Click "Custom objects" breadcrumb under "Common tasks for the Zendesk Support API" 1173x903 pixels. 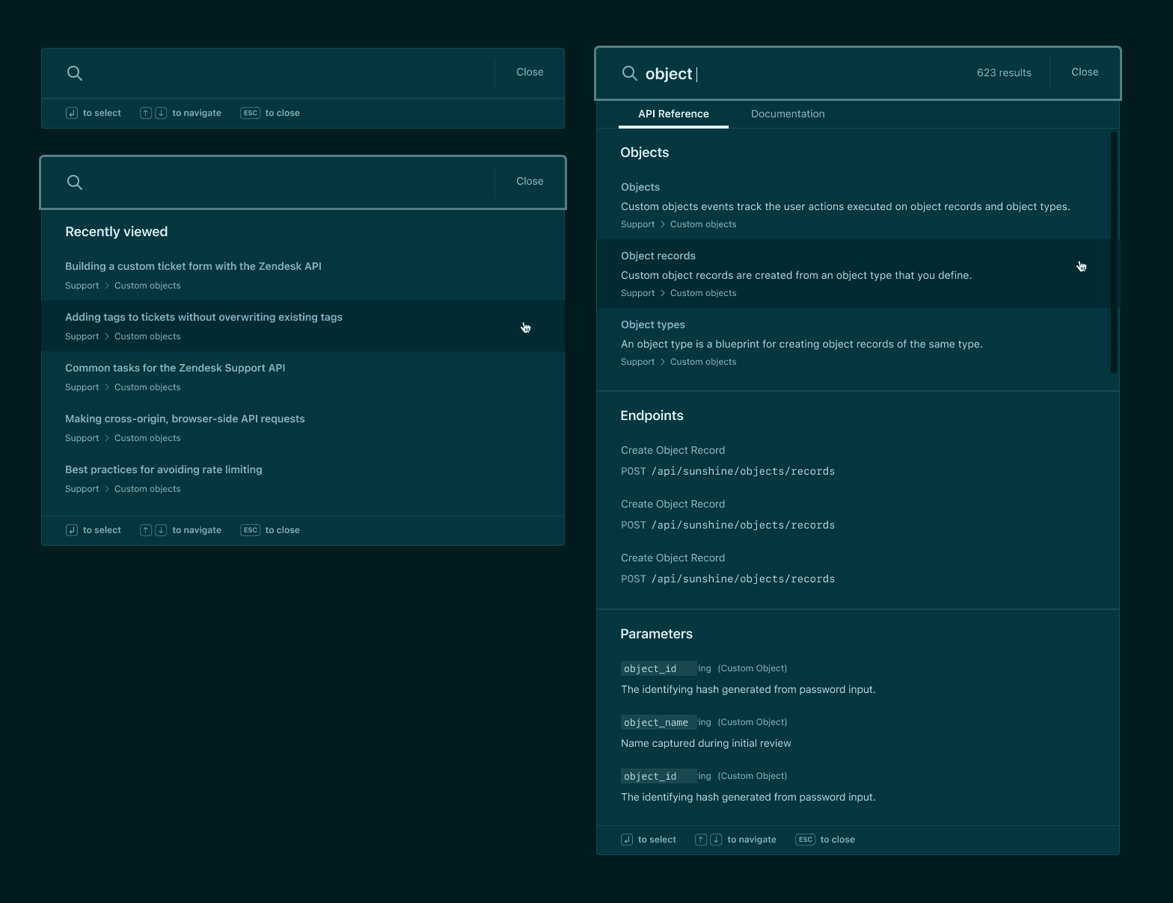[x=147, y=387]
